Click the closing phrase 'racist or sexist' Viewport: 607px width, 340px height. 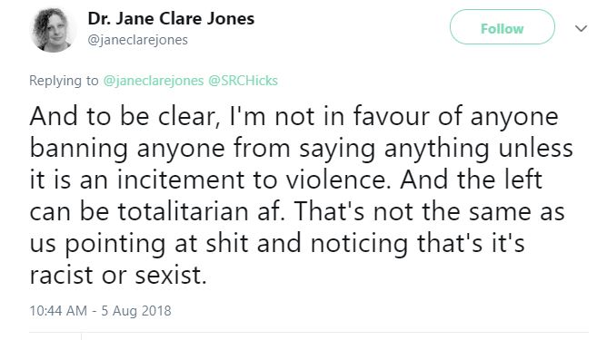click(x=118, y=275)
